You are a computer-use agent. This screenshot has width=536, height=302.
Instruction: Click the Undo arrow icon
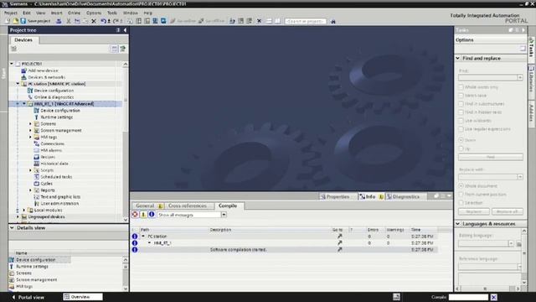click(x=103, y=21)
